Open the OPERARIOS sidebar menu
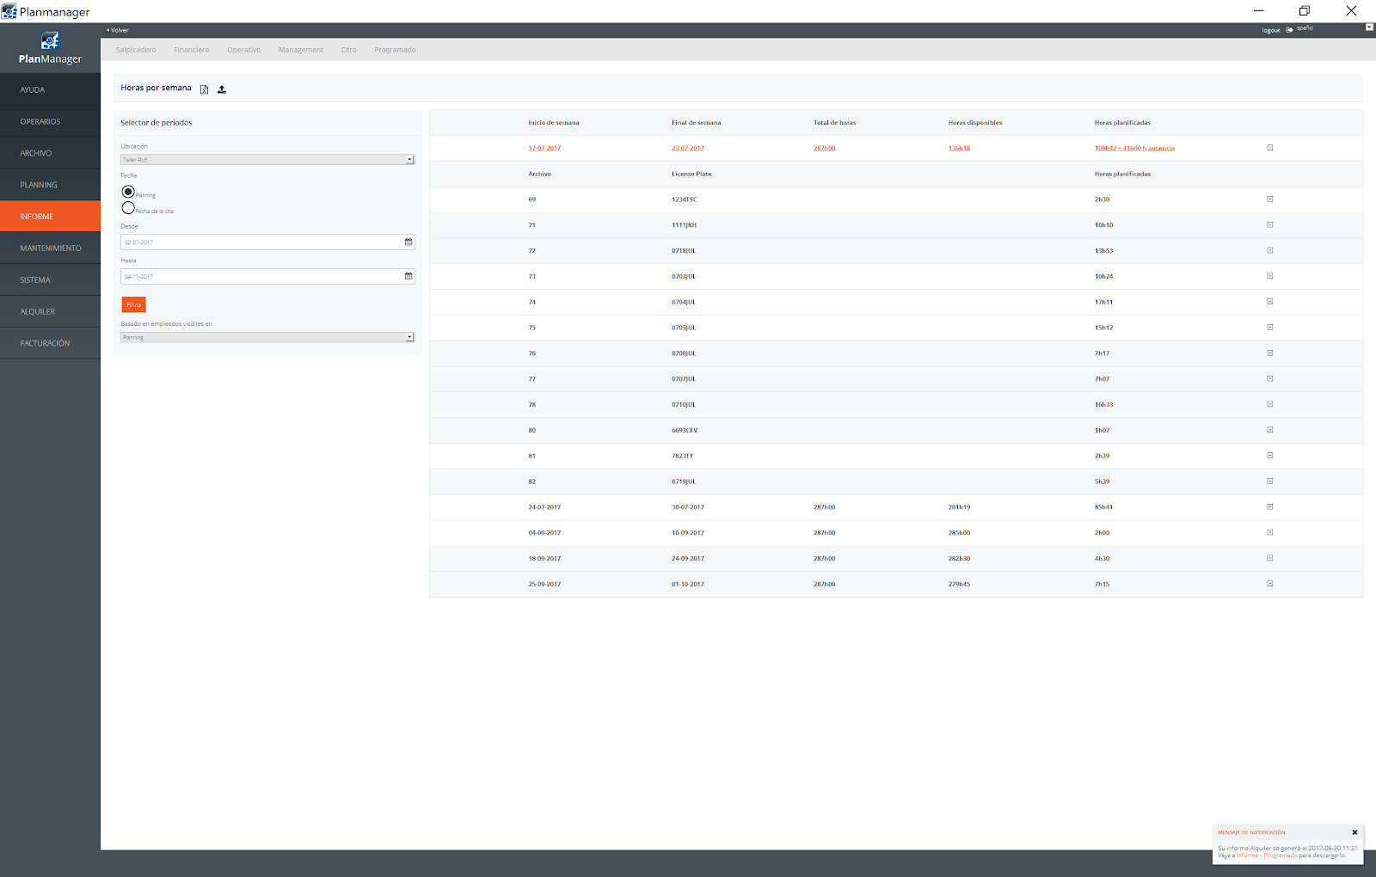 tap(50, 121)
